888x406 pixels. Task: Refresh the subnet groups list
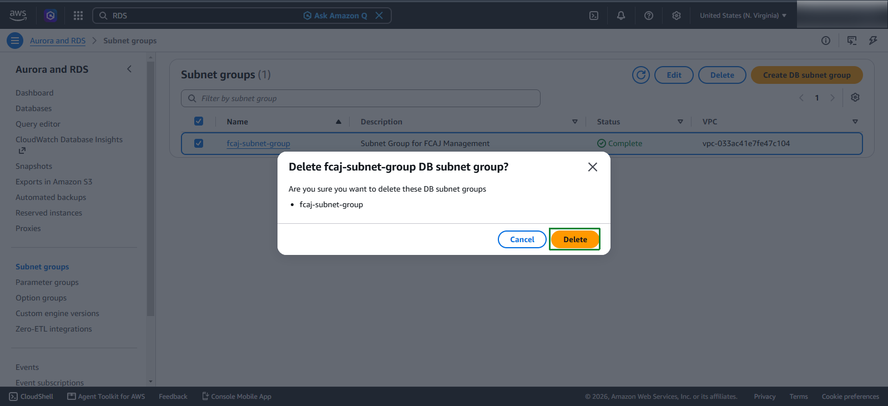click(x=641, y=75)
